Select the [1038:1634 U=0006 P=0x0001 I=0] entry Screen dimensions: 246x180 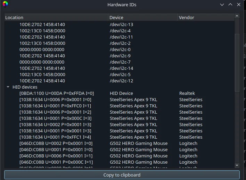click(x=55, y=100)
